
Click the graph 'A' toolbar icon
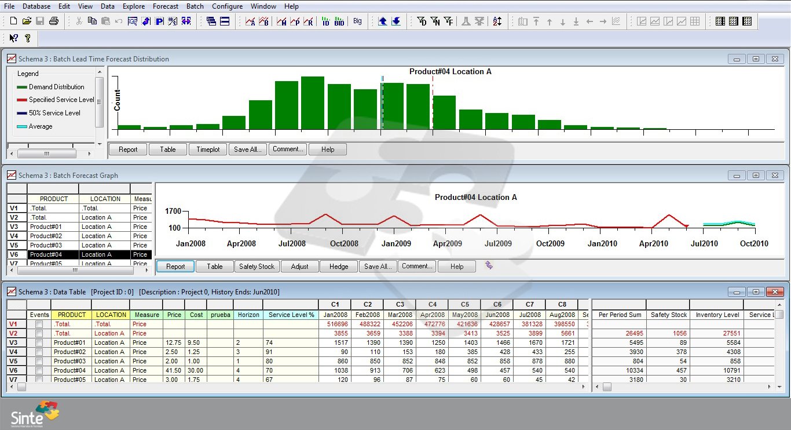[x=250, y=21]
